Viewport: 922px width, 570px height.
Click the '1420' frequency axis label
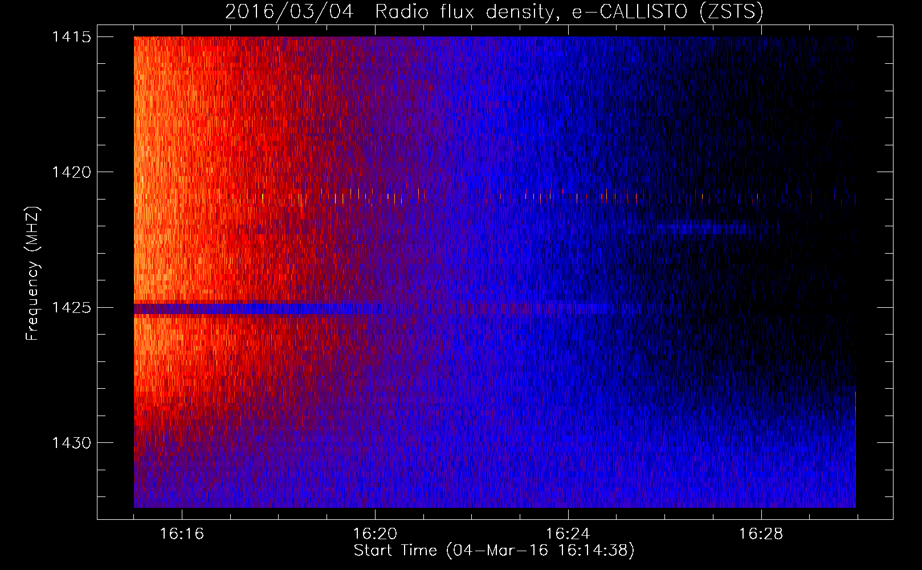(x=71, y=172)
